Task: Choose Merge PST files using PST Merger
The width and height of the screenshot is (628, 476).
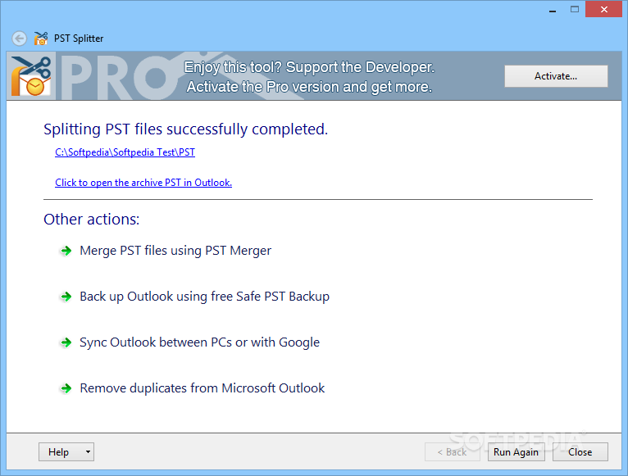Action: tap(175, 251)
